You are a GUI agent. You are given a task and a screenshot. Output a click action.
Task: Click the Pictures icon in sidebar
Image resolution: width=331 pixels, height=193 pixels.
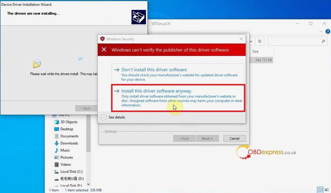point(56,158)
